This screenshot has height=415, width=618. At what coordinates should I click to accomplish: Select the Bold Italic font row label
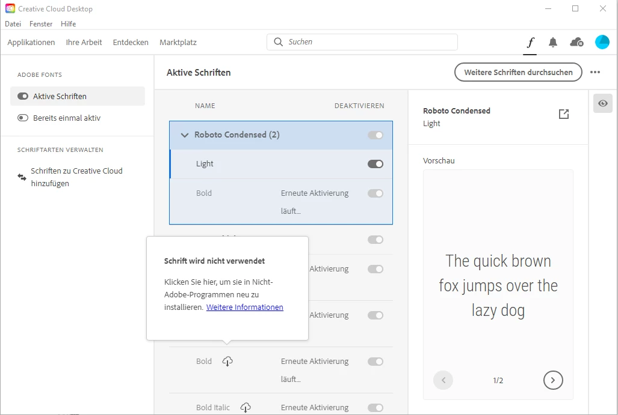213,408
